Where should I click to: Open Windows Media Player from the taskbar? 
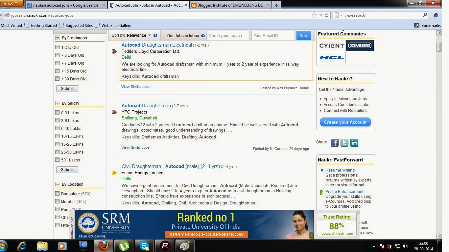pyautogui.click(x=62, y=246)
